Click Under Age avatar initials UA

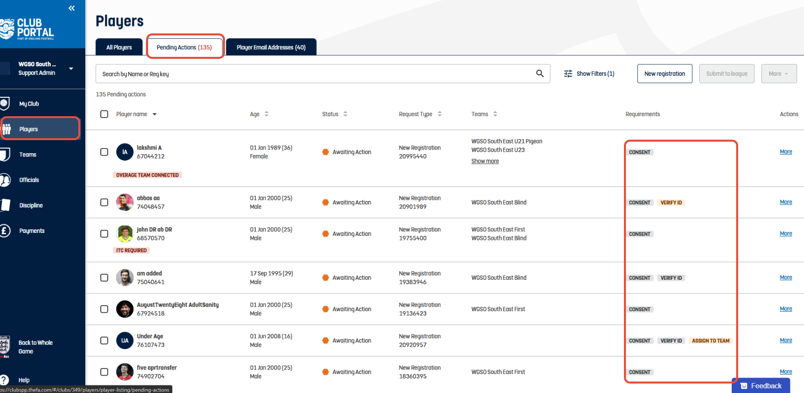pyautogui.click(x=125, y=341)
